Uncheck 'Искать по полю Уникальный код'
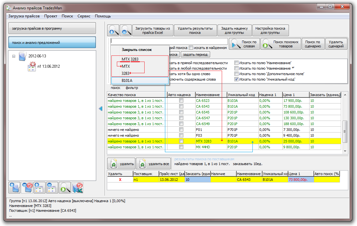Viewport: 357px width, 226px height. (x=237, y=79)
